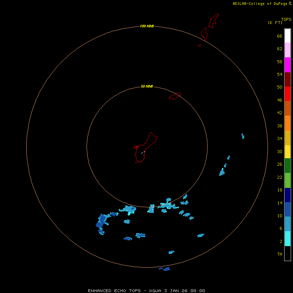This screenshot has height=293, width=293.
Task: Click the legend value 54
Action: pos(280,74)
